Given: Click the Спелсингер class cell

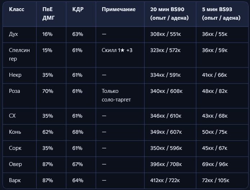Looking at the screenshot, I should [x=19, y=54].
